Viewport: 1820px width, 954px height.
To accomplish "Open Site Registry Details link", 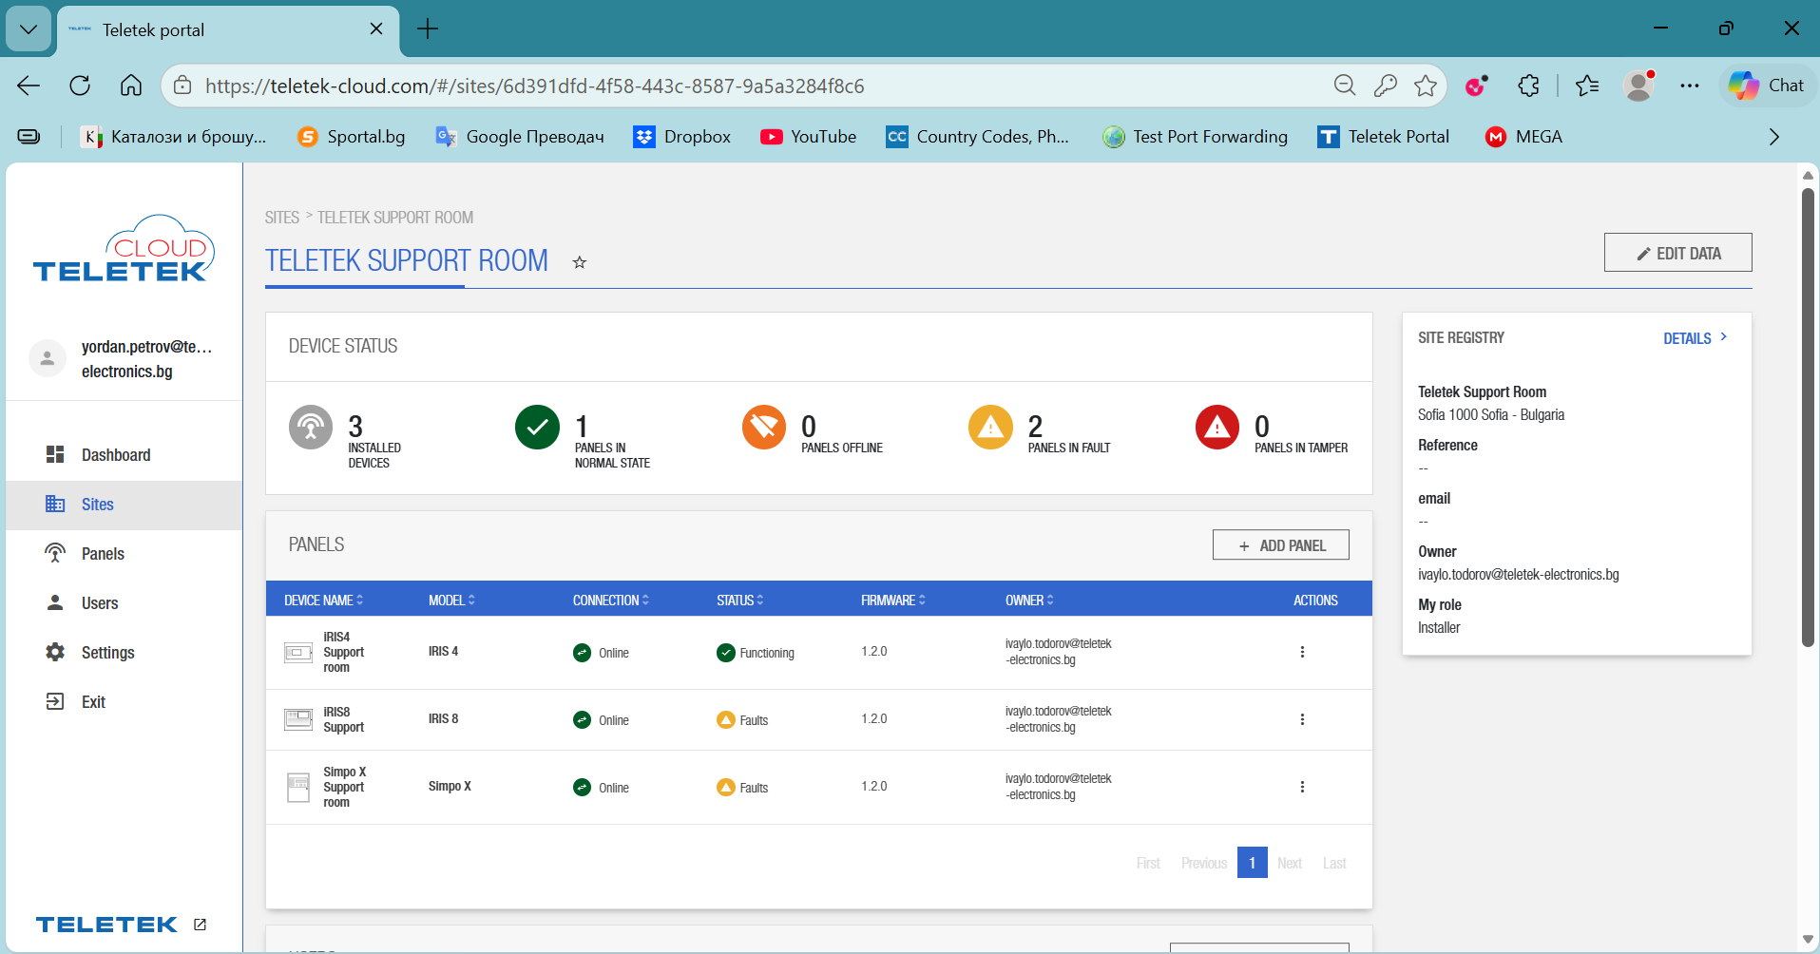I will tap(1695, 338).
